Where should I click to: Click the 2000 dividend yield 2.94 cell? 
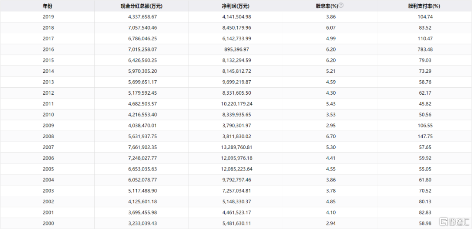click(330, 223)
